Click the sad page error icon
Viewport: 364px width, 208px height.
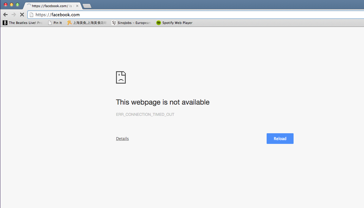click(x=121, y=77)
